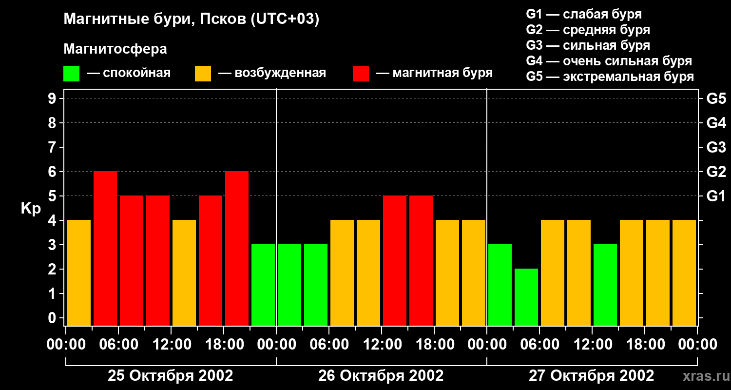Select the '27 Октября 2002' date label
Image resolution: width=731 pixels, height=390 pixels.
(591, 376)
